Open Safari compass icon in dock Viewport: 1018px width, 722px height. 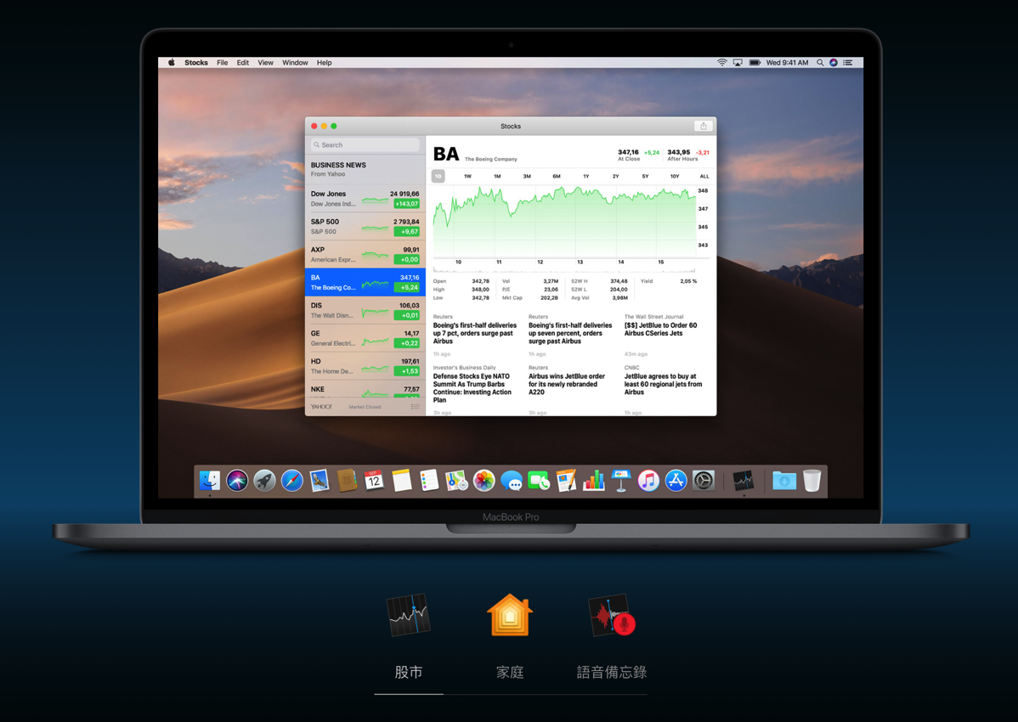tap(292, 481)
